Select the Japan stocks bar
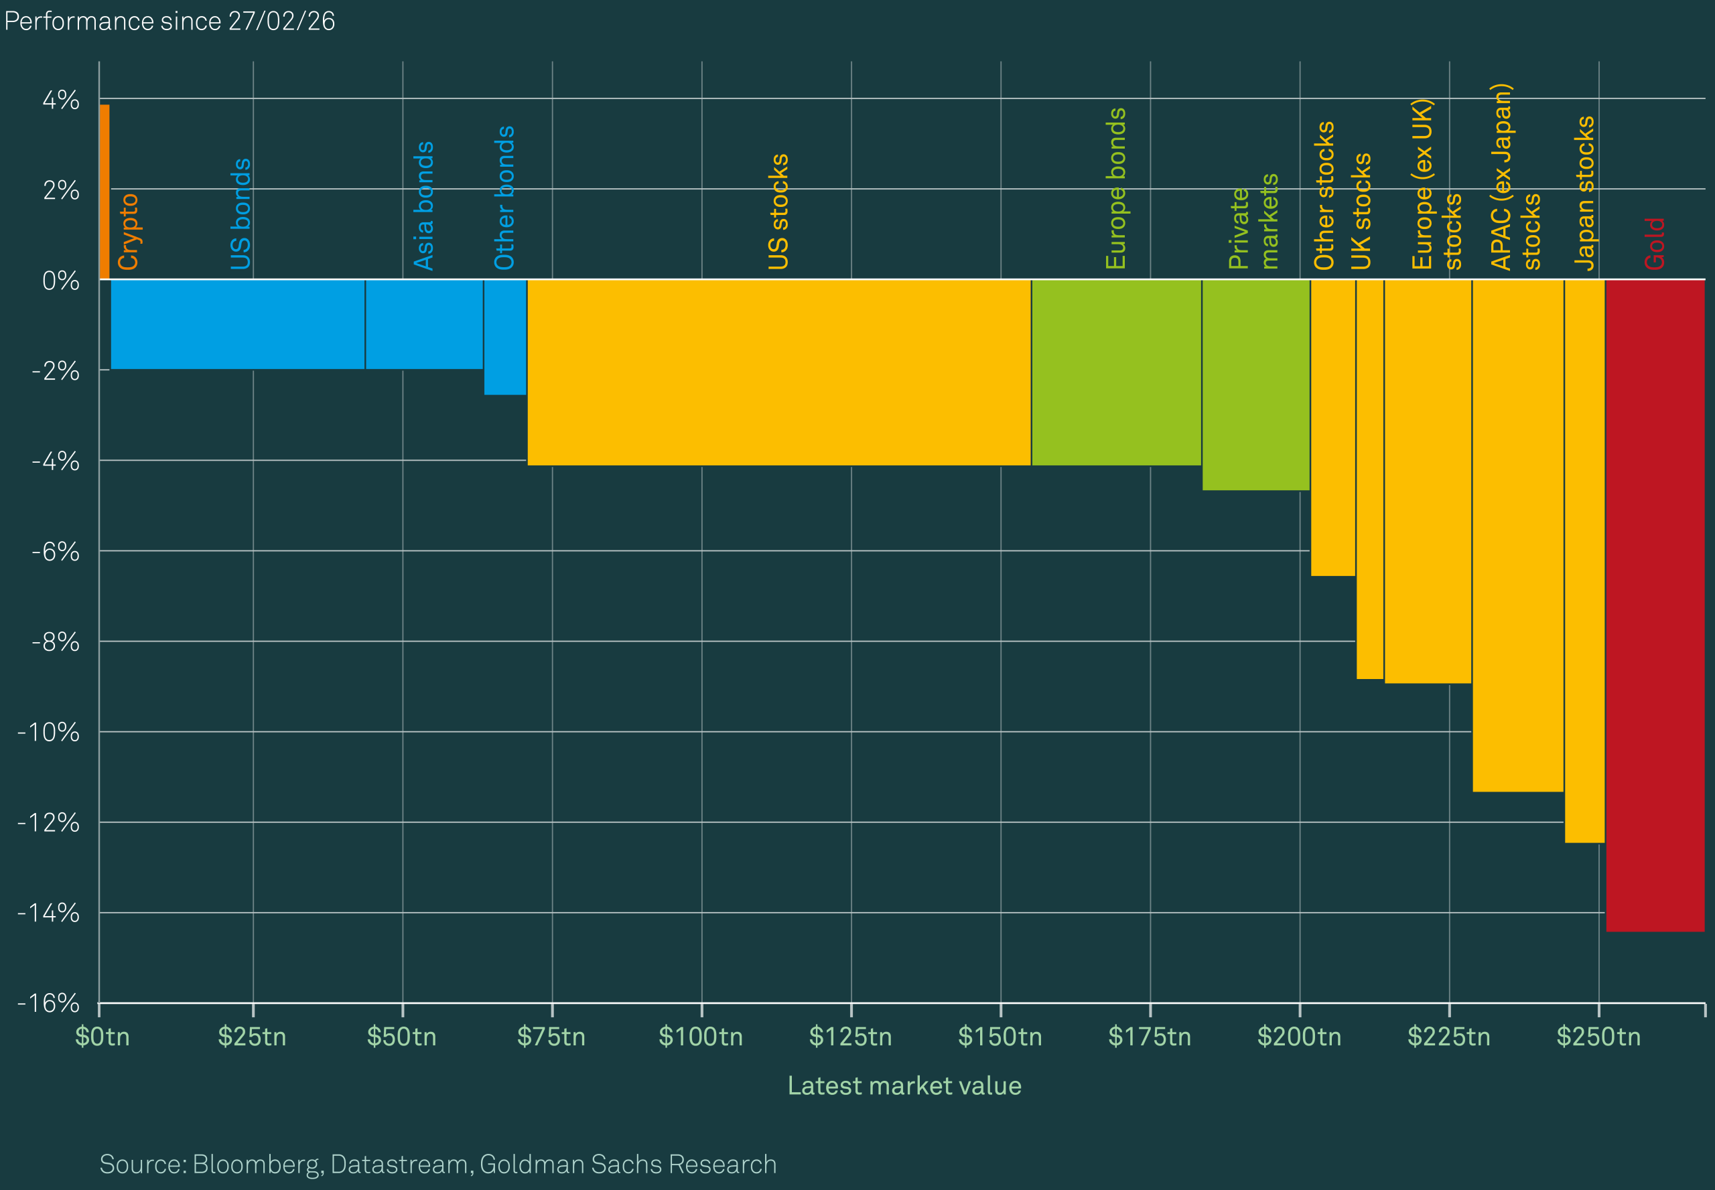The height and width of the screenshot is (1190, 1715). 1584,561
